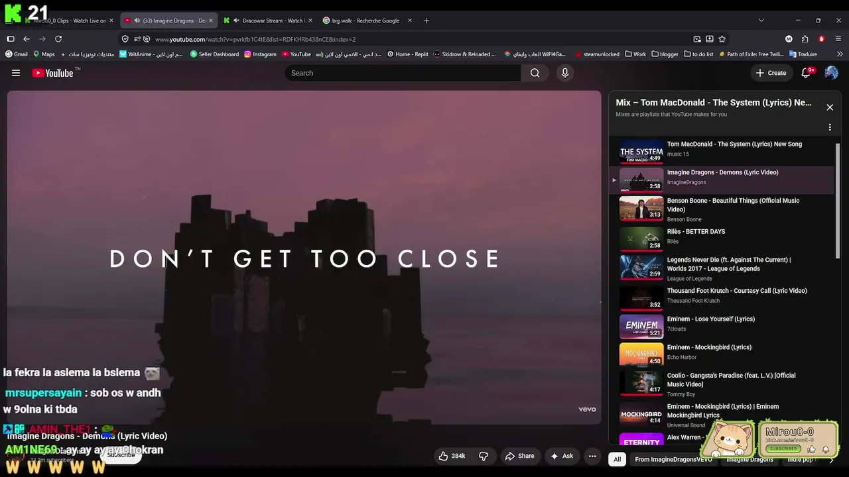Viewport: 849px width, 477px height.
Task: Open the blogger bookmarks folder
Action: coord(665,54)
